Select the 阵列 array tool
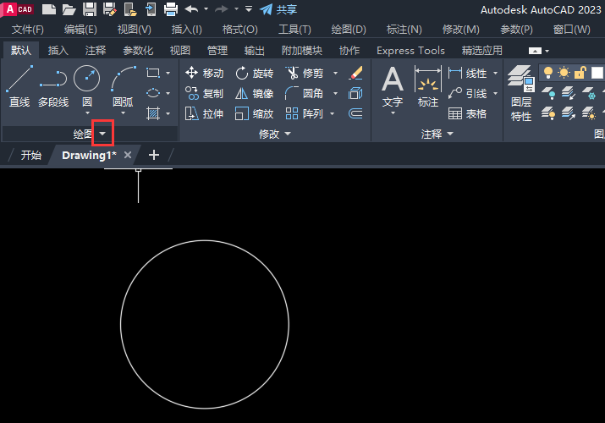This screenshot has width=605, height=423. click(304, 113)
